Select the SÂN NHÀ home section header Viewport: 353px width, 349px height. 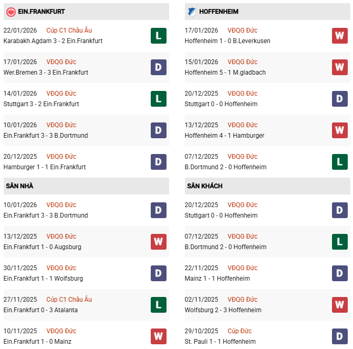point(19,186)
